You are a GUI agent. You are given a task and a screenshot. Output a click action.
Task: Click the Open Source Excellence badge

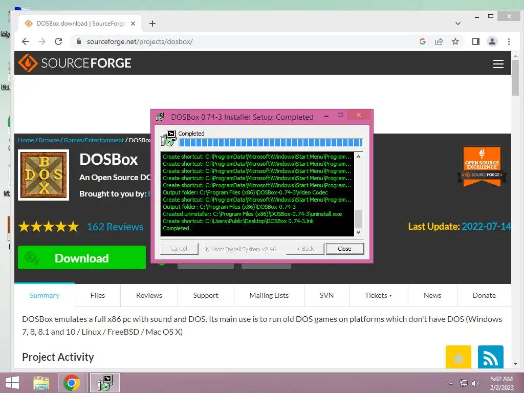(482, 166)
